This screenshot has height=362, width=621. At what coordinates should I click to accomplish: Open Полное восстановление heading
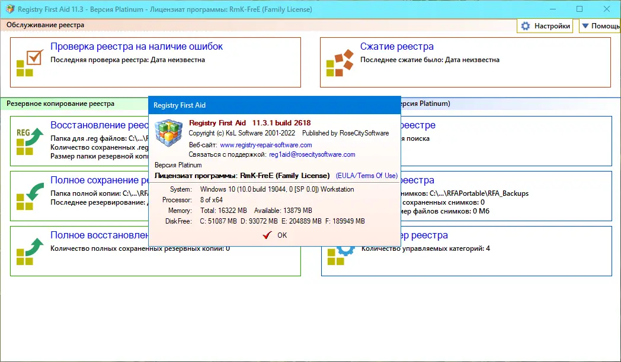pos(100,235)
